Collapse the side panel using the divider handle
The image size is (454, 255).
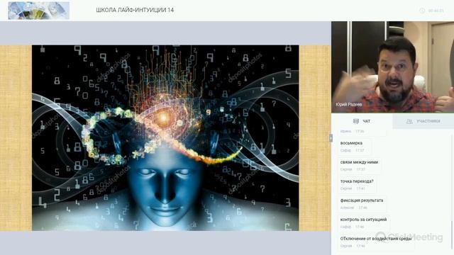coord(331,138)
